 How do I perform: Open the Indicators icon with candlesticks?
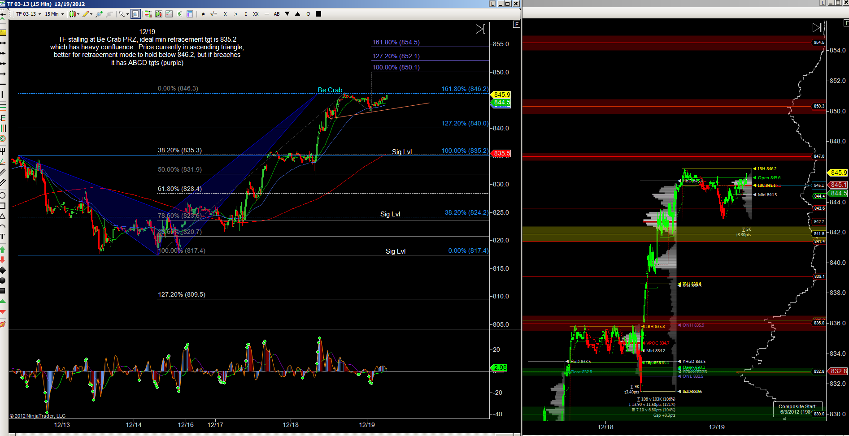click(x=158, y=14)
